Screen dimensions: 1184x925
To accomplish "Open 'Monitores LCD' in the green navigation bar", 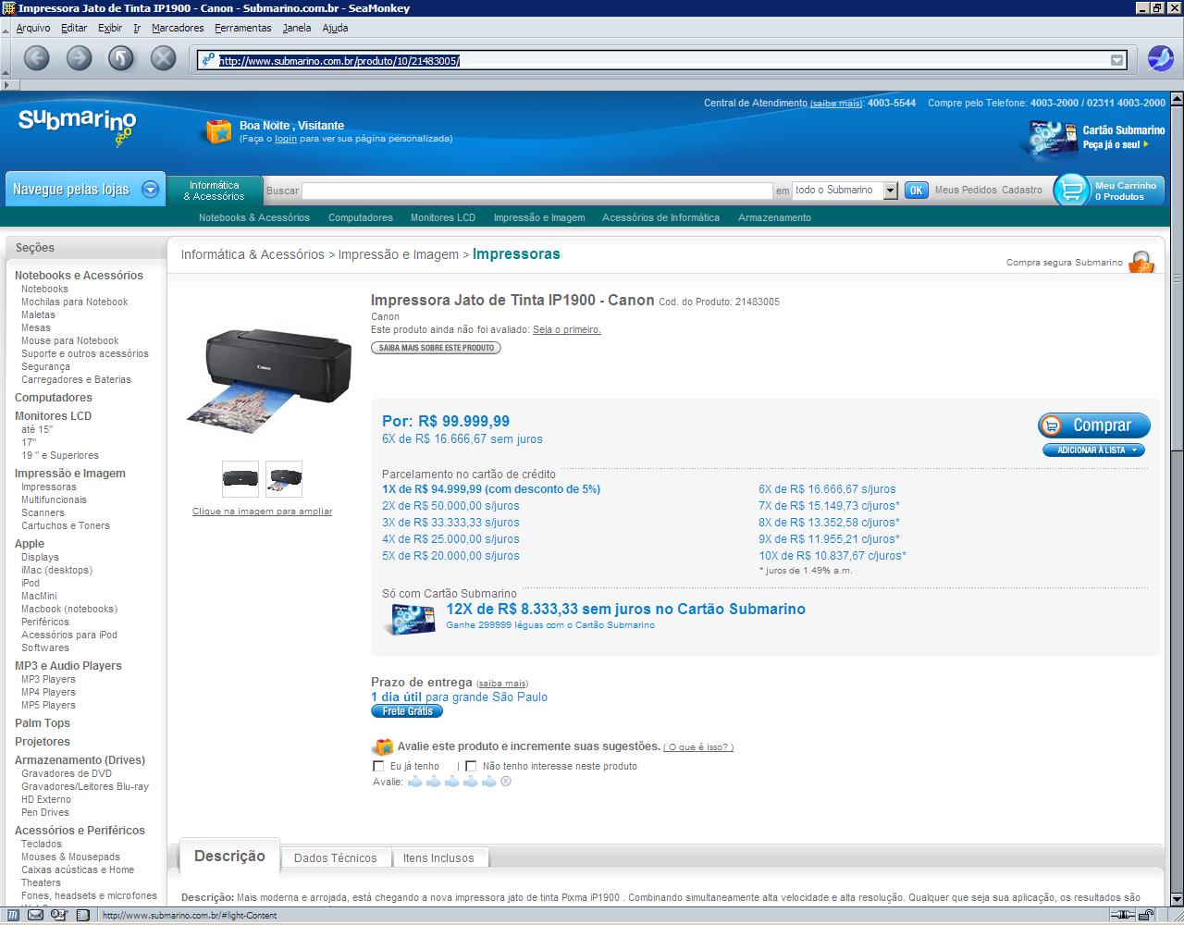I will click(443, 218).
